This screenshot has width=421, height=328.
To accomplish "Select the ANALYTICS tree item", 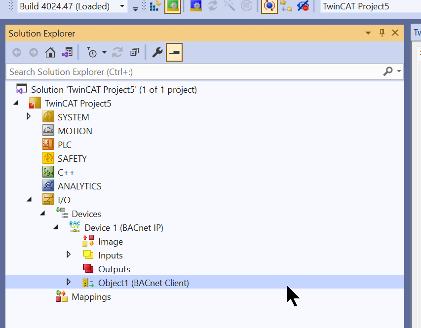I will 79,186.
